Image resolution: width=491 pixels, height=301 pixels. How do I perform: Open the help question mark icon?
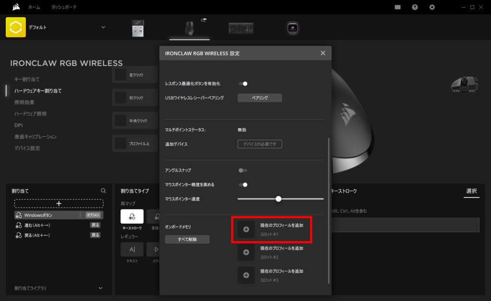pos(415,7)
